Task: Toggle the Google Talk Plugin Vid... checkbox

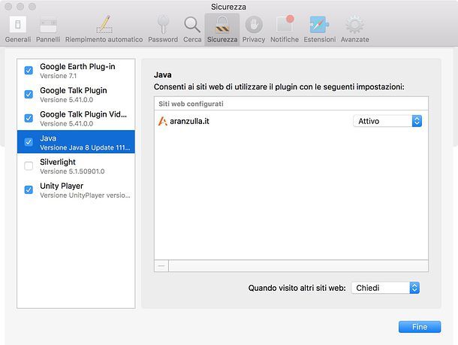Action: click(x=29, y=118)
